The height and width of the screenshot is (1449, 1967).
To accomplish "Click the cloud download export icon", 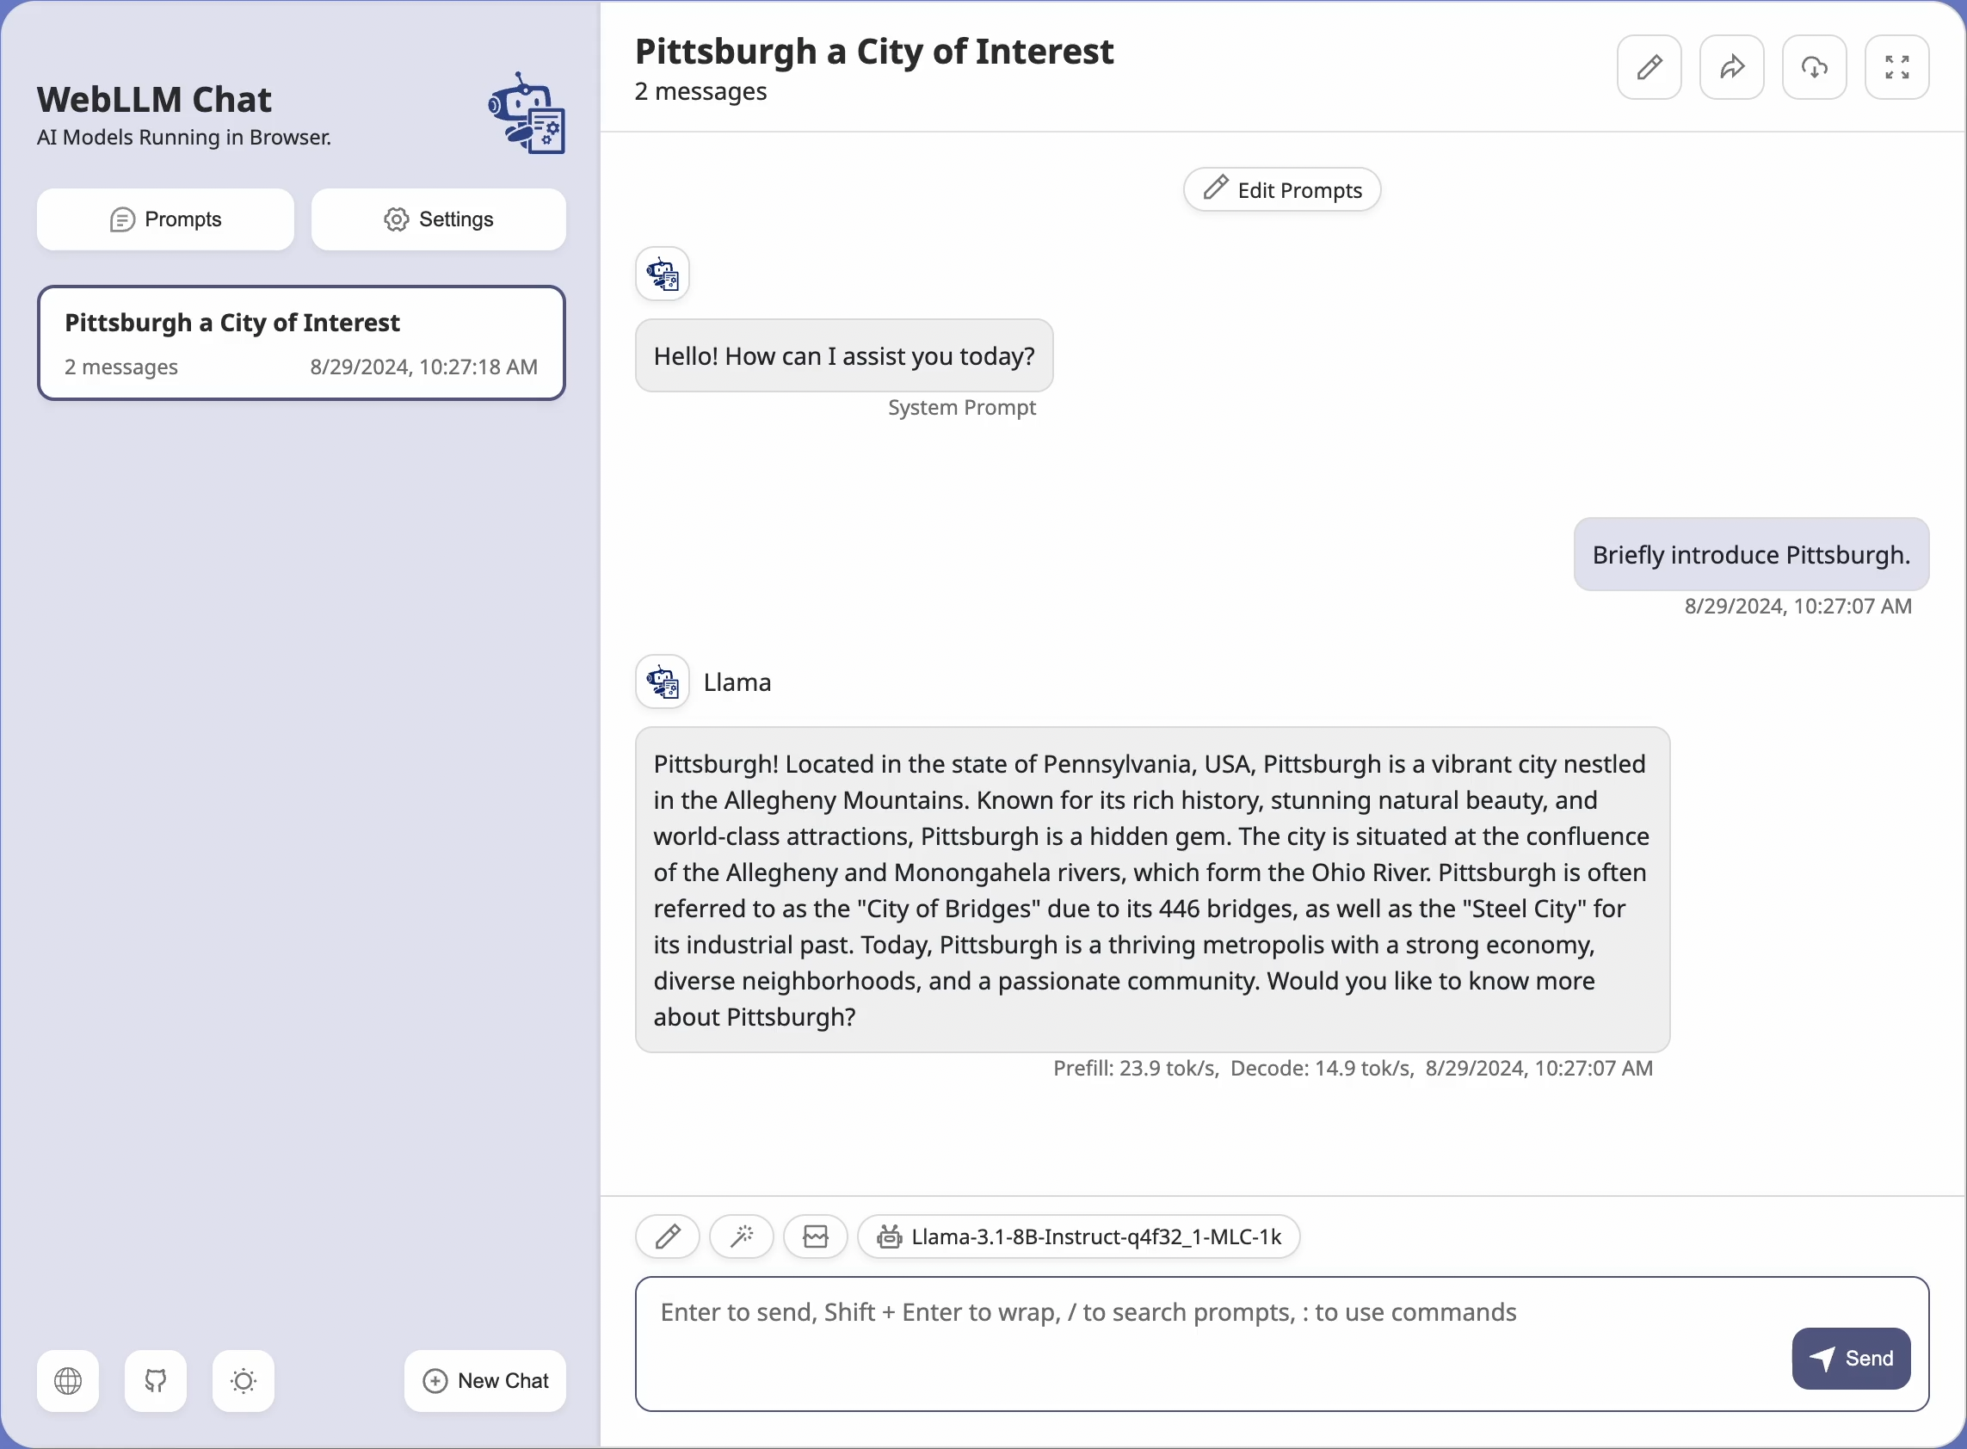I will (x=1814, y=67).
